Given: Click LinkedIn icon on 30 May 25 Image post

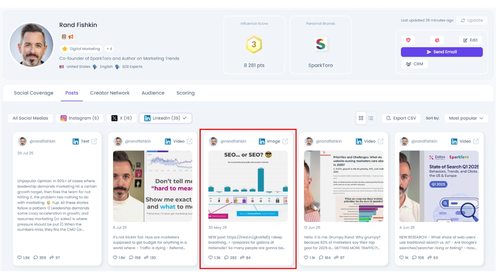Looking at the screenshot, I should tap(262, 141).
